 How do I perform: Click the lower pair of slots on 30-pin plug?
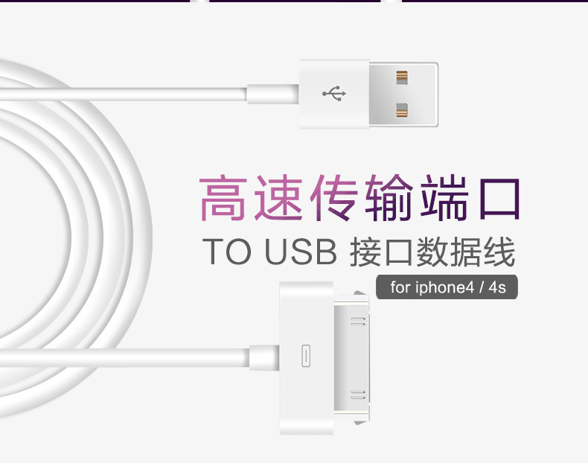point(358,395)
